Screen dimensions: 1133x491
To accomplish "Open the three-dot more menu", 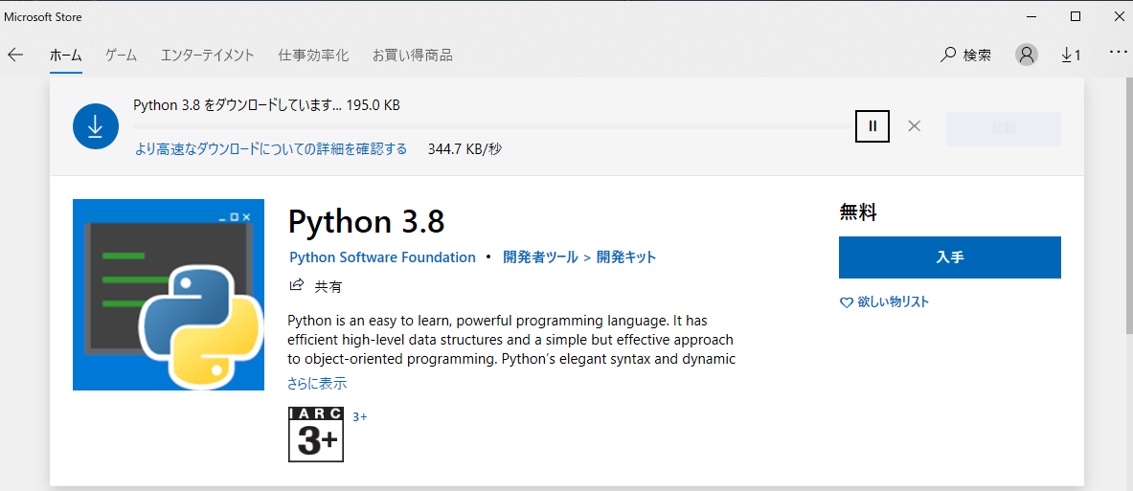I will pos(1117,53).
